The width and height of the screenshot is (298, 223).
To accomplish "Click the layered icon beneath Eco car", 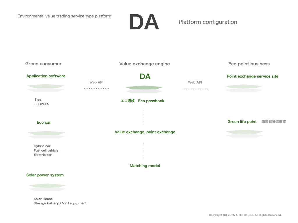I will (x=47, y=135).
